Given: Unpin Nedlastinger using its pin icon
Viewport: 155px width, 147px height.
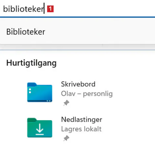Looking at the screenshot, I should (x=66, y=138).
